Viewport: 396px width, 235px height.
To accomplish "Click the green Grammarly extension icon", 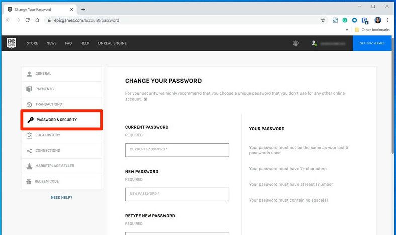I will [345, 20].
